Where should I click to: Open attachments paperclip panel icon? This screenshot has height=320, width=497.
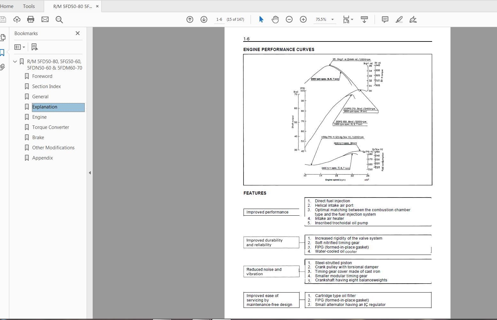[x=2, y=67]
